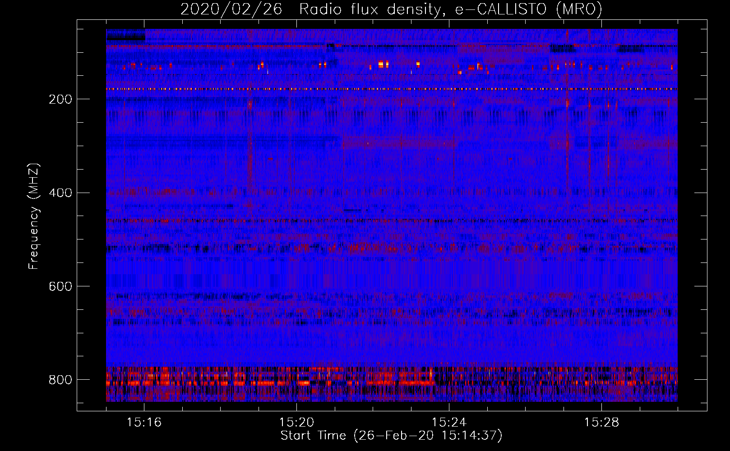Click the 15:24 time tick label

click(x=449, y=423)
